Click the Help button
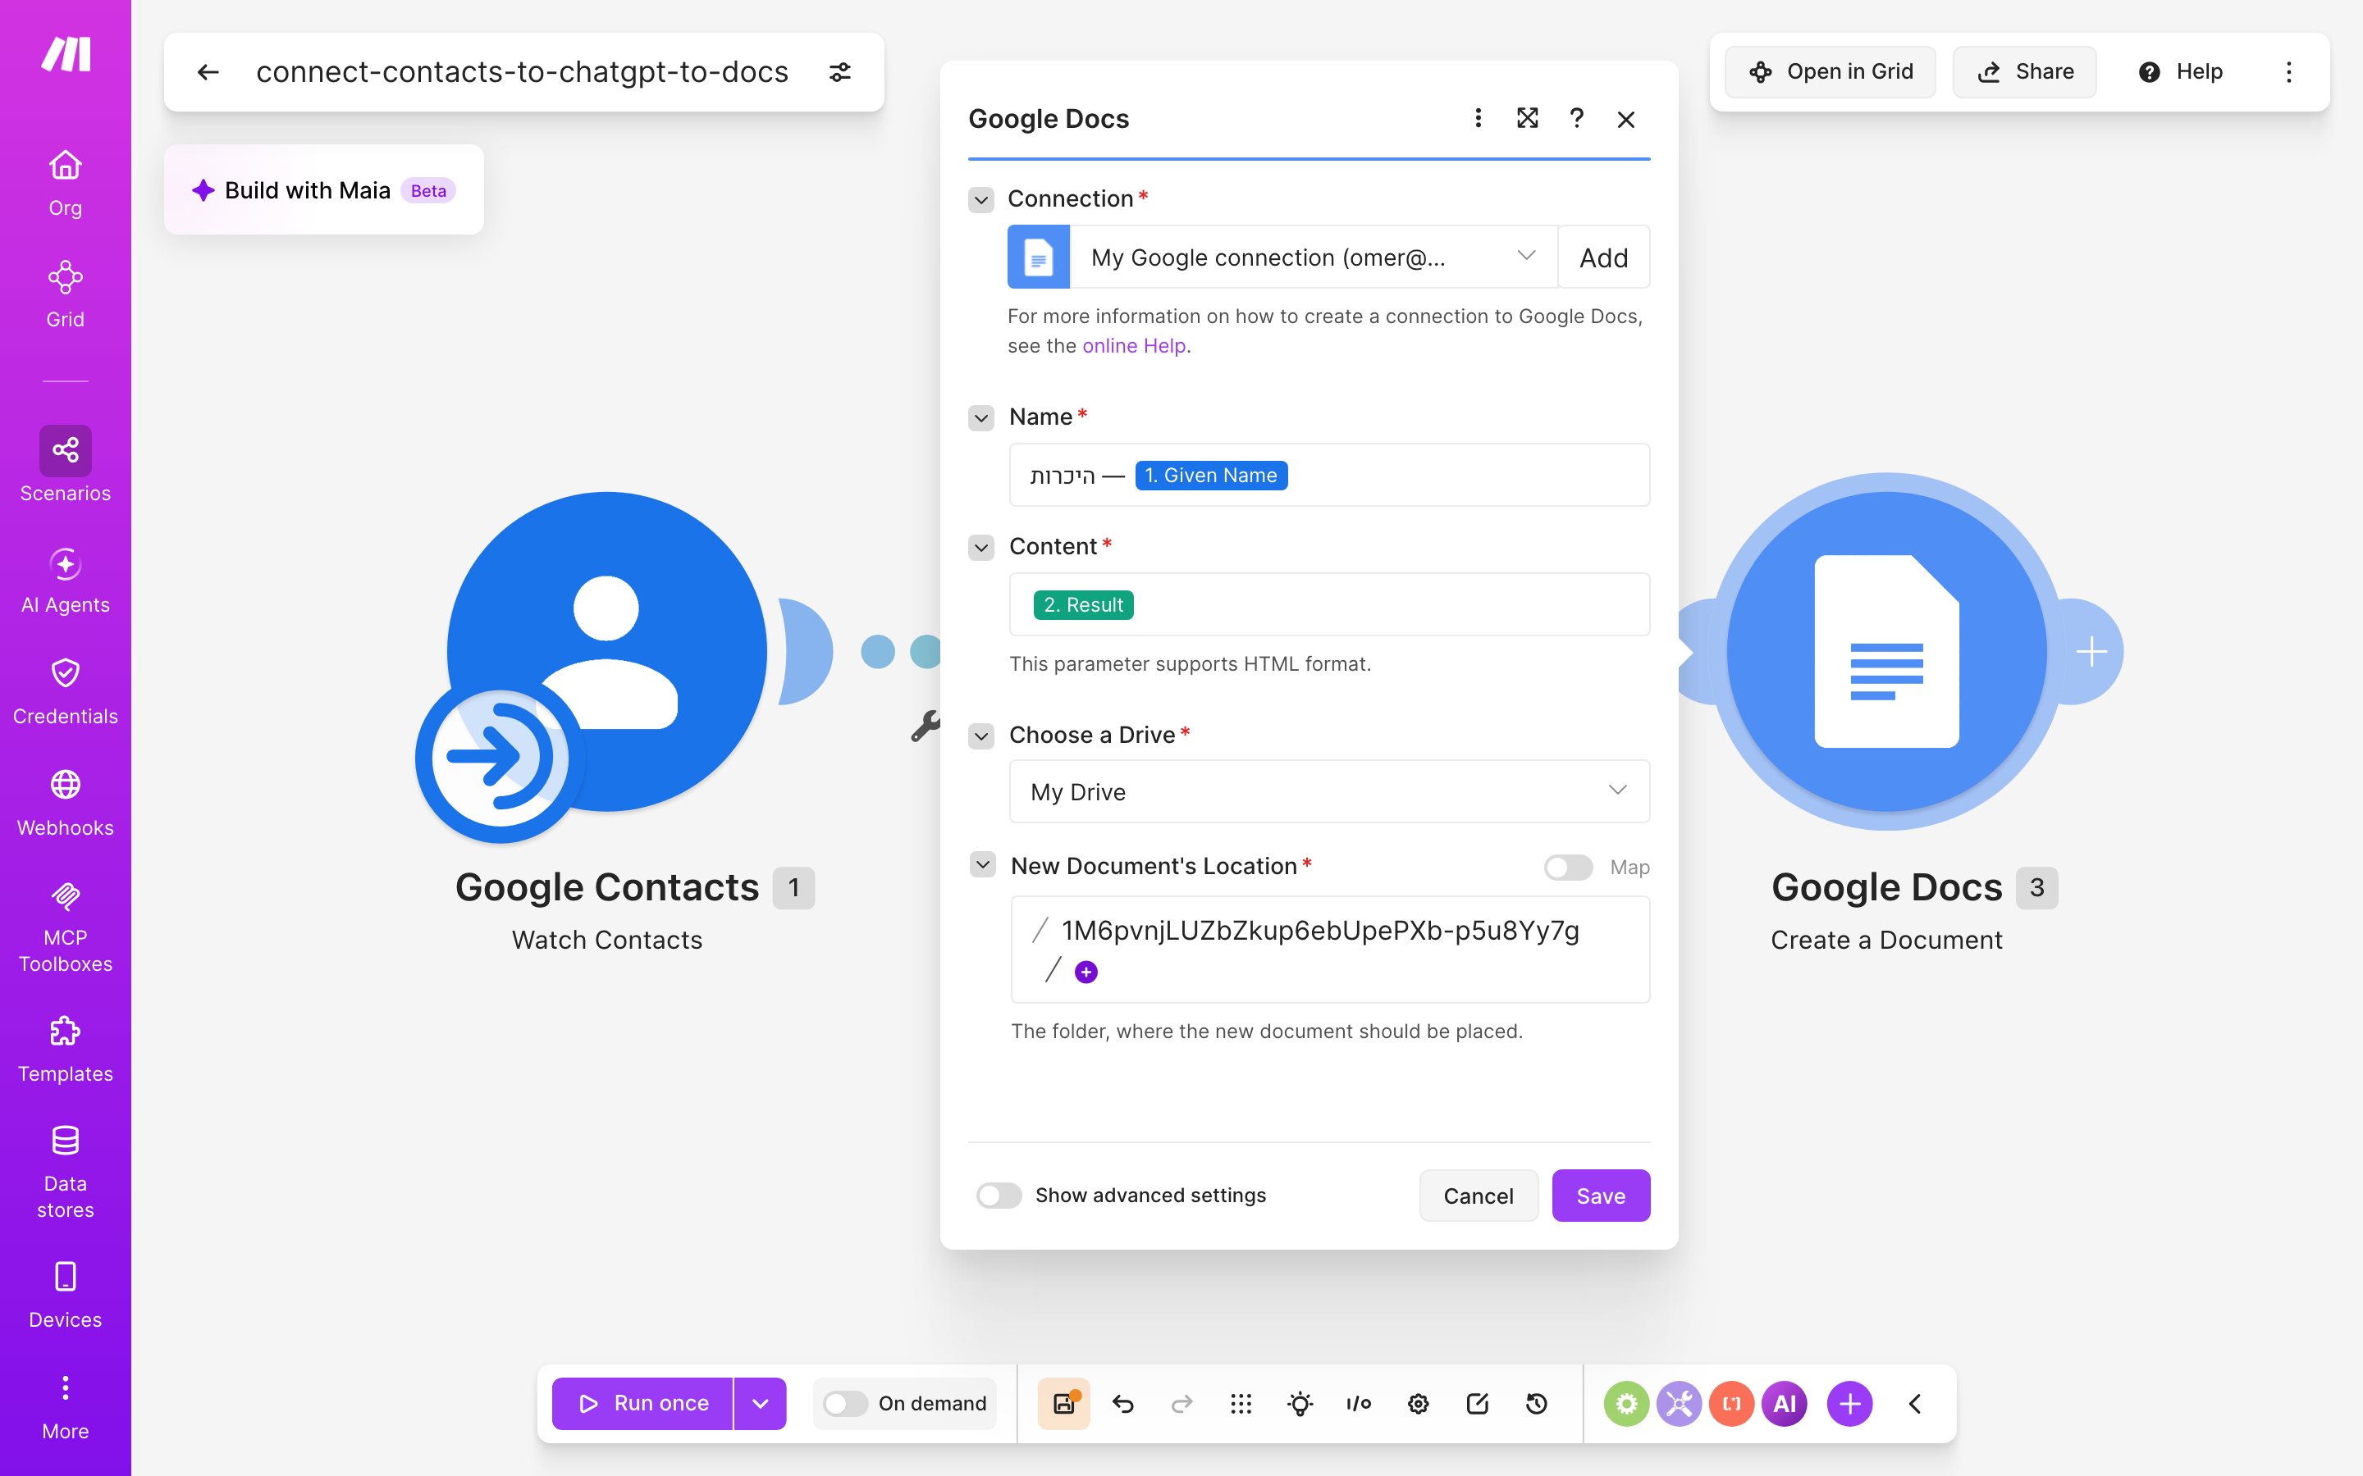This screenshot has height=1476, width=2363. (2179, 72)
